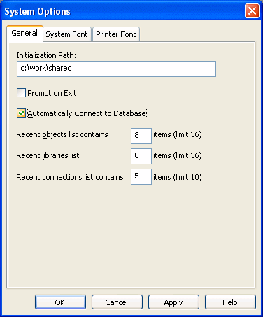
Task: Click the 'Recent libraries list' label
Action: pyautogui.click(x=48, y=155)
